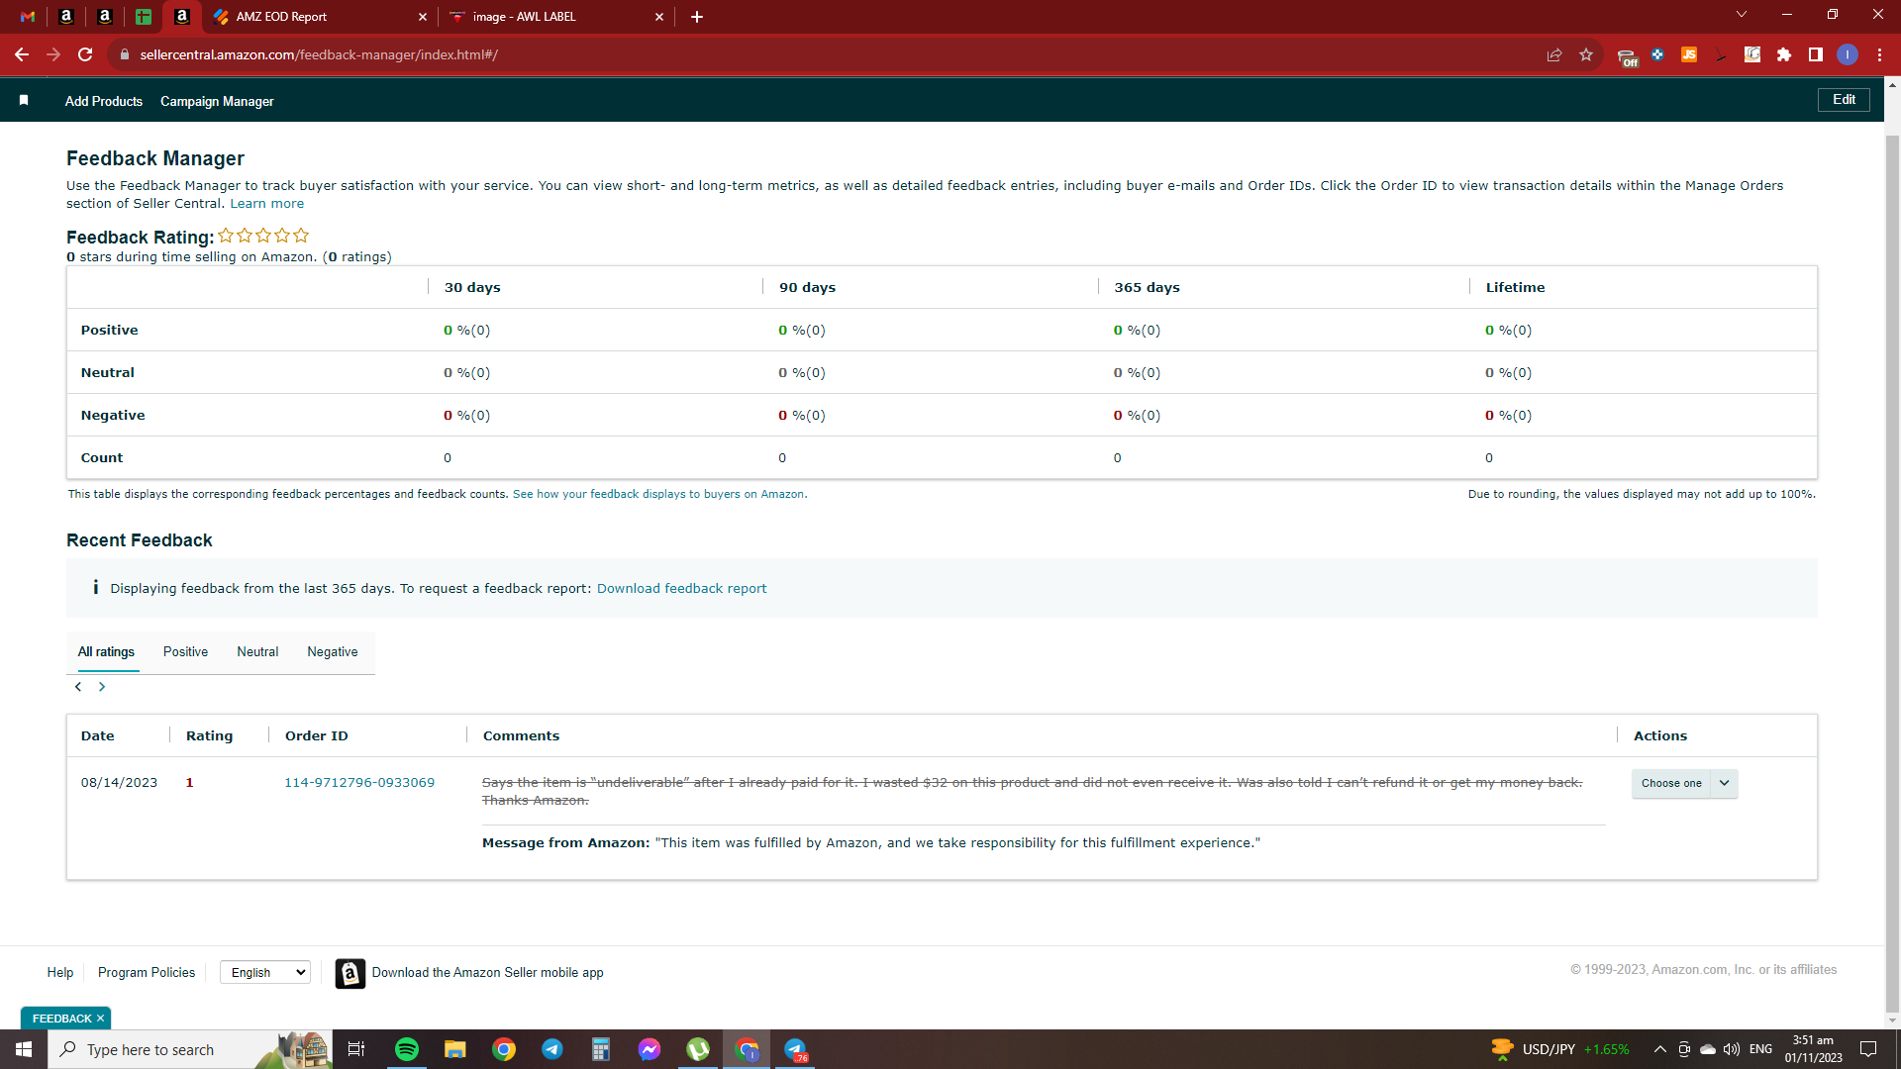
Task: Switch to the pinned Gmail tab
Action: (x=28, y=17)
